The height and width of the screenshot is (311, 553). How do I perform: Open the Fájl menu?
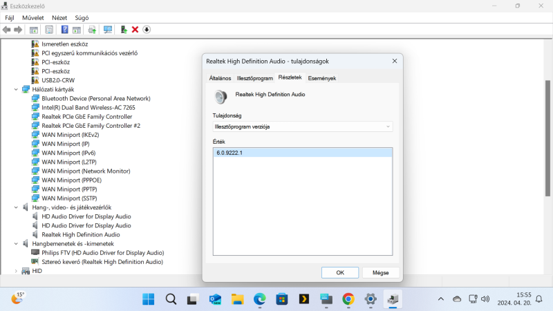tap(10, 18)
